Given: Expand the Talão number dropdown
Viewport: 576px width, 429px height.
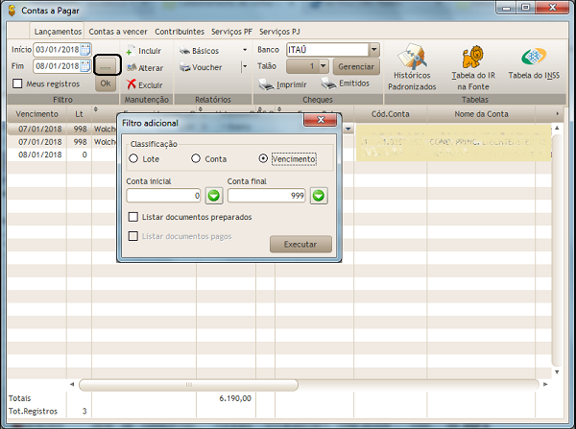Looking at the screenshot, I should coord(324,66).
